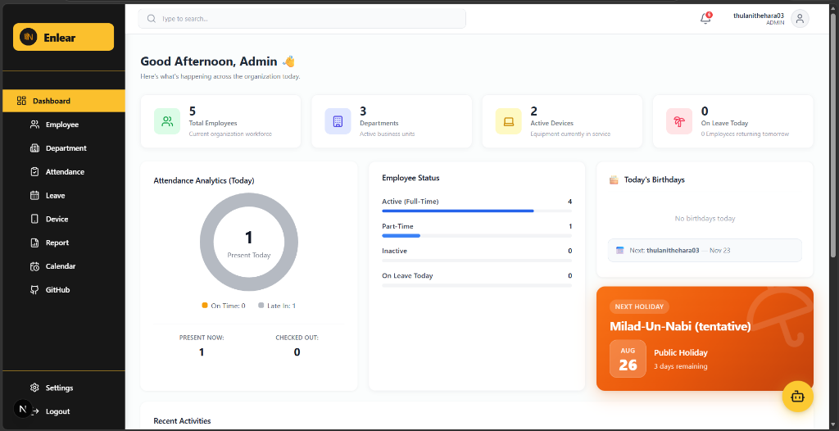Click the Employee Status heading

click(x=411, y=178)
